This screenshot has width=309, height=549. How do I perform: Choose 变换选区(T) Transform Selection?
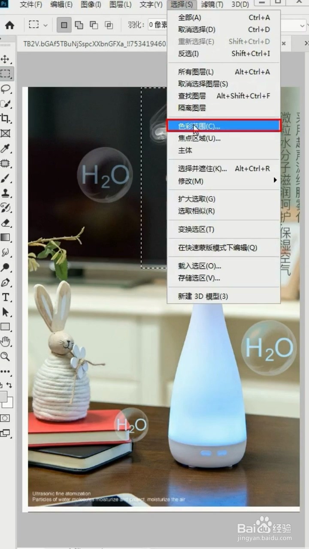pyautogui.click(x=224, y=229)
